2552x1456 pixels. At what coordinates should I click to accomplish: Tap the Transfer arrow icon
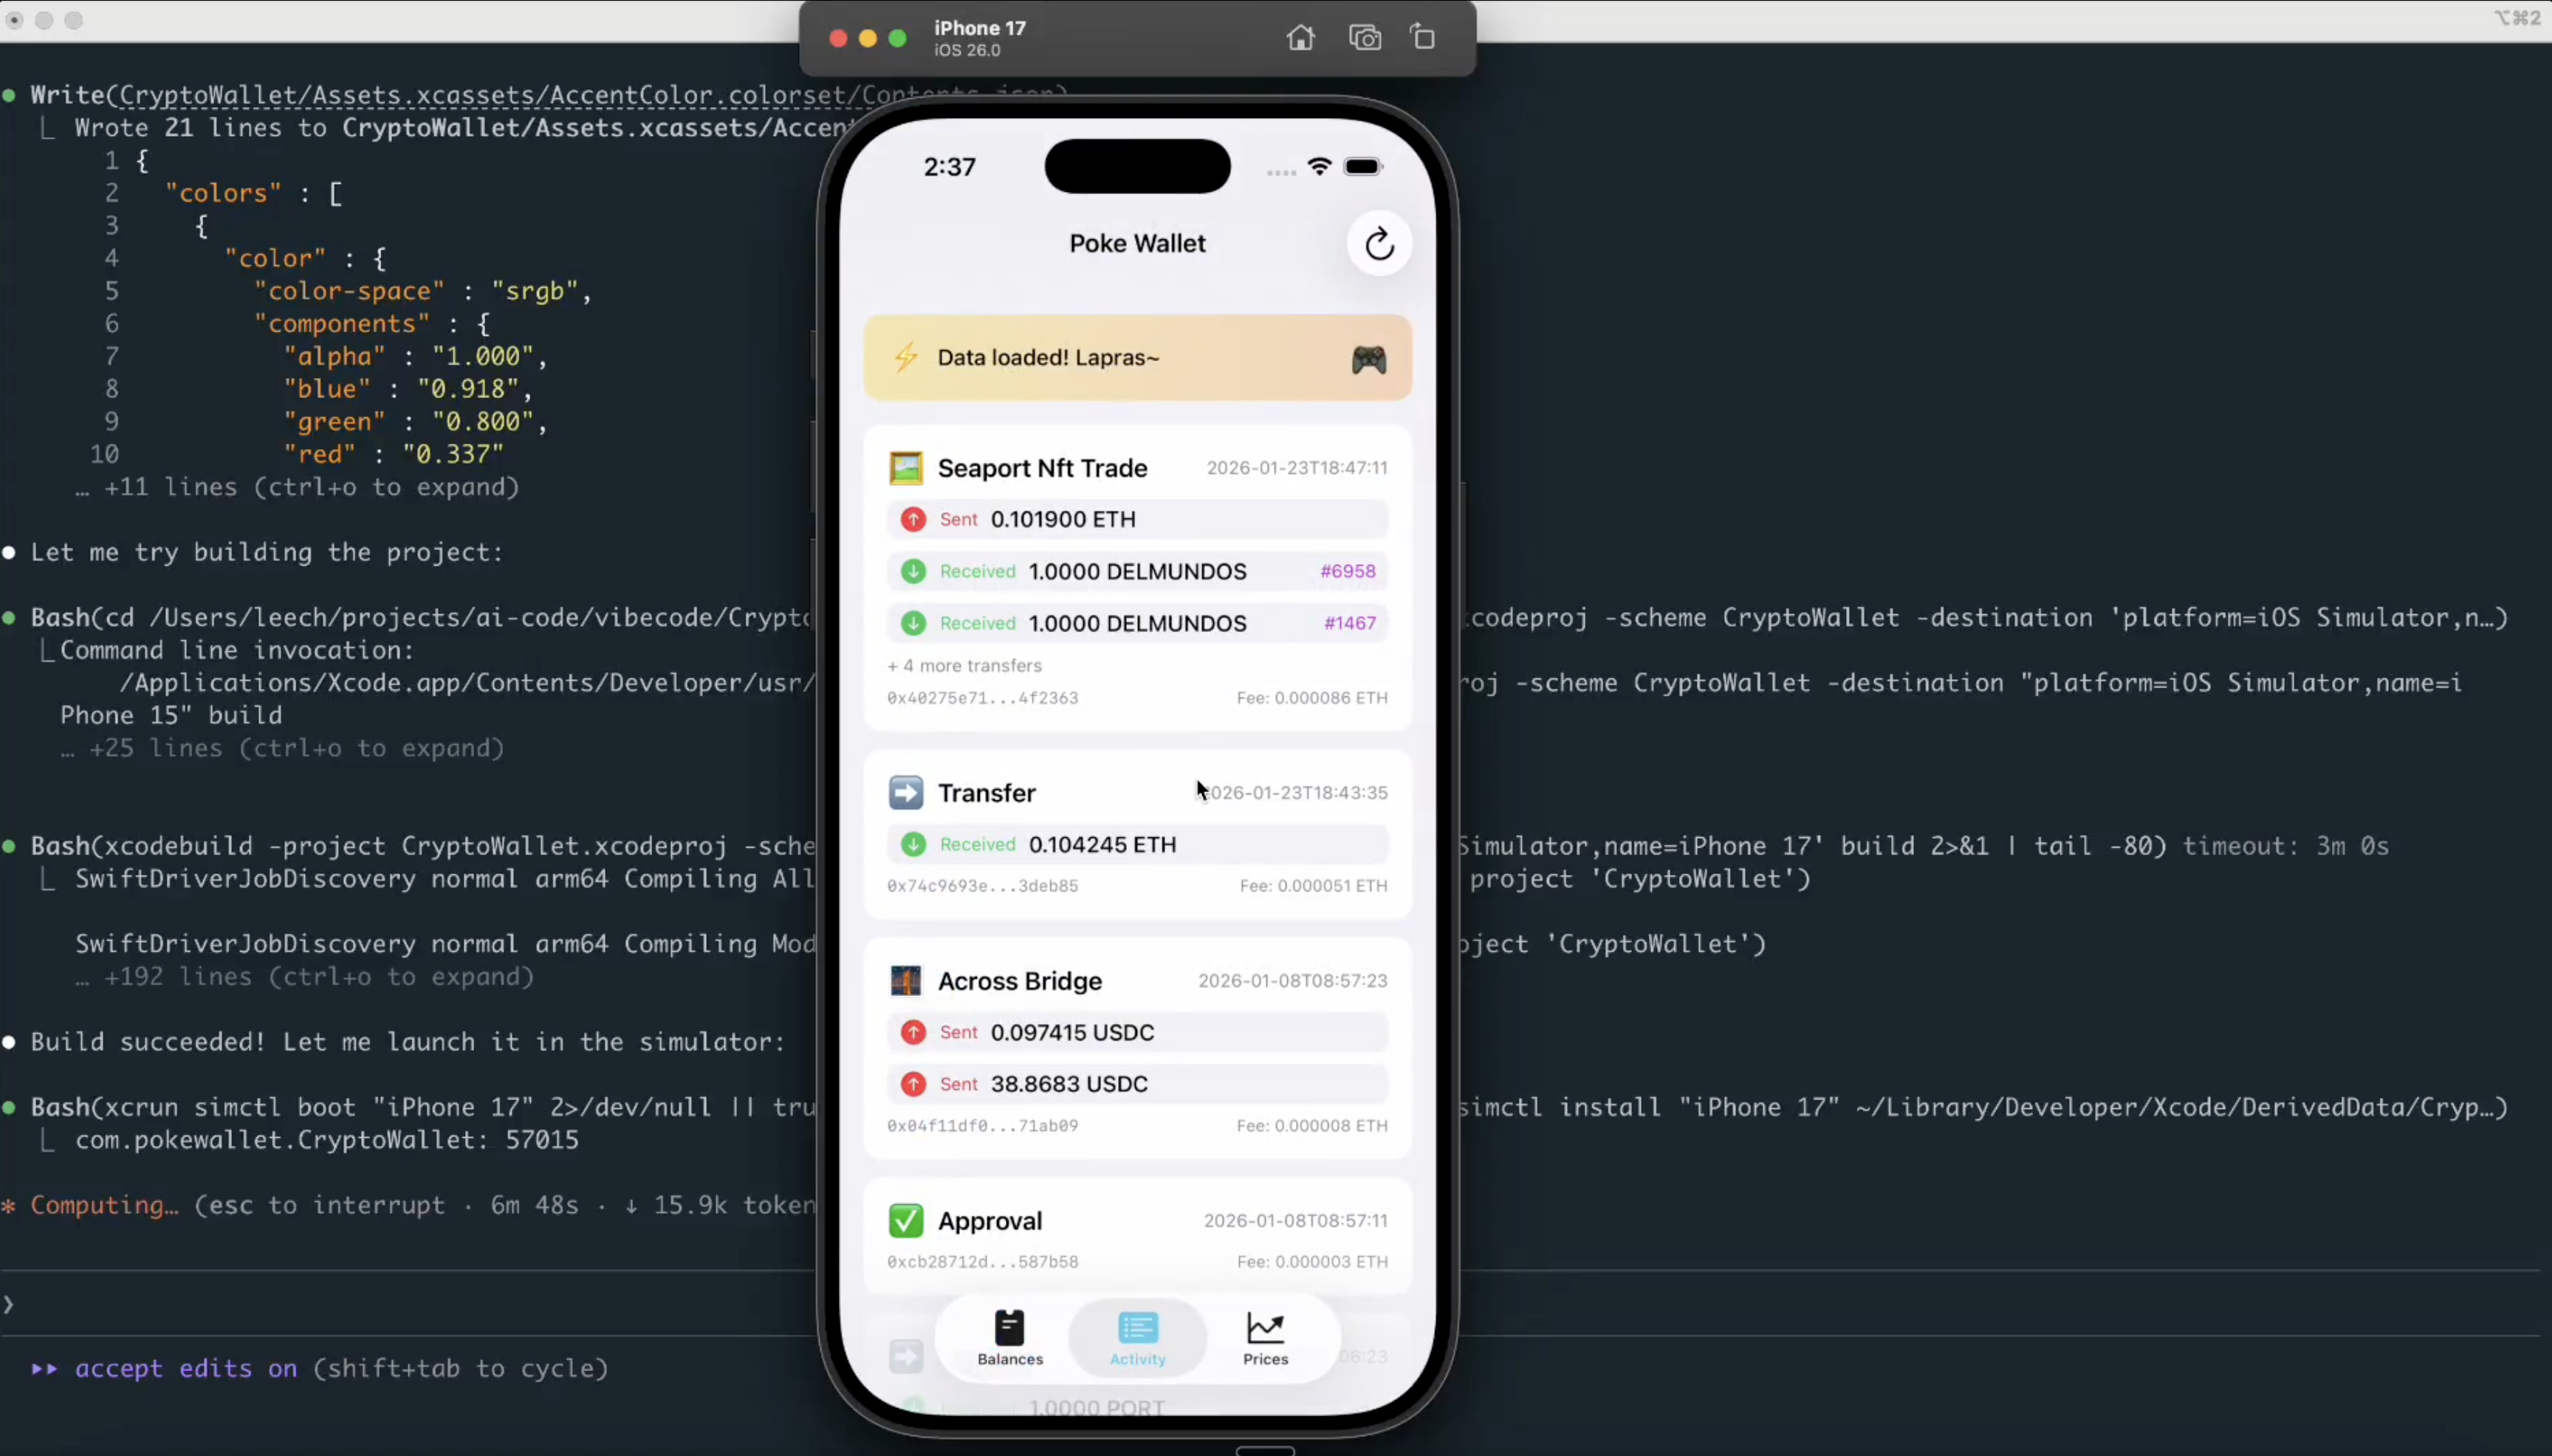tap(905, 793)
